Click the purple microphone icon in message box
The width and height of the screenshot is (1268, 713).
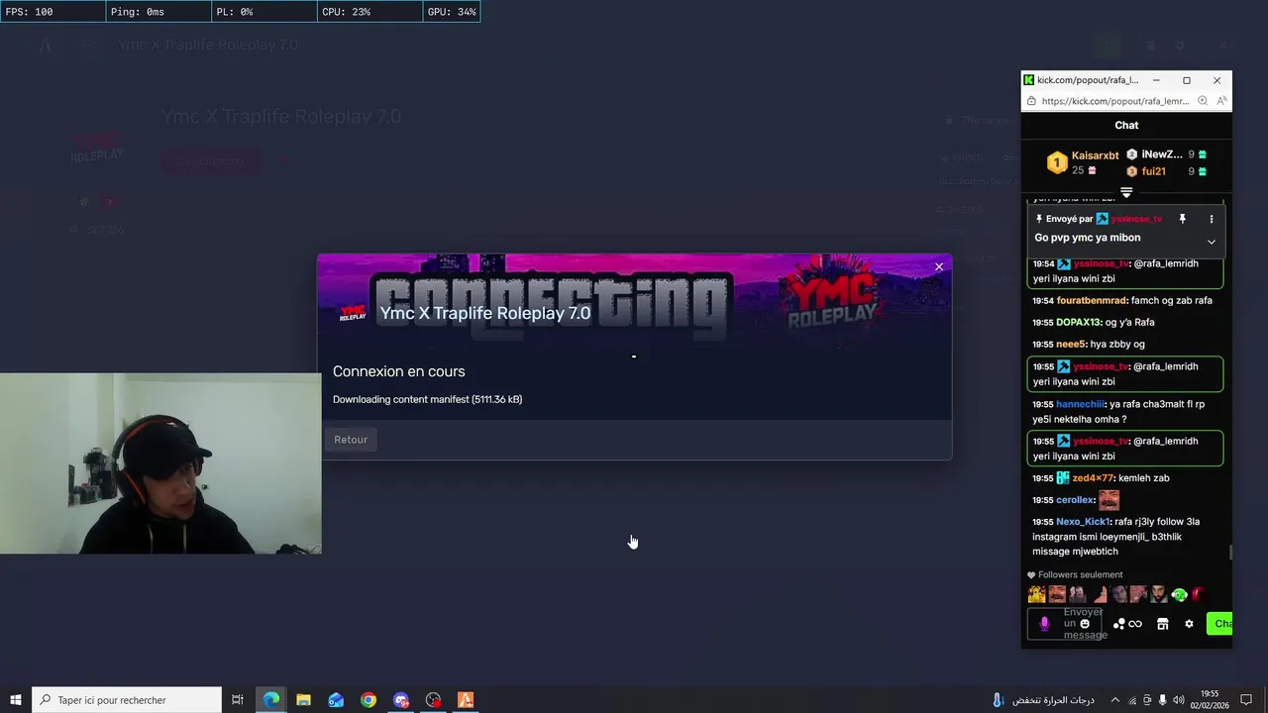[x=1044, y=624]
